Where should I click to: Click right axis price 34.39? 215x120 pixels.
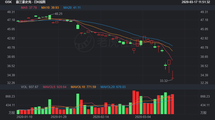point(204,75)
